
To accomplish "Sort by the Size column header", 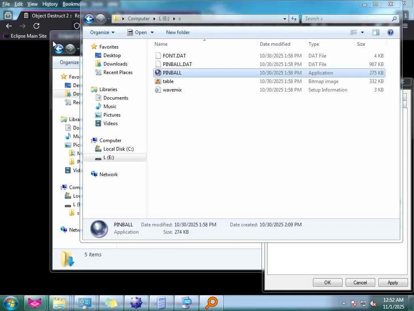I will click(370, 44).
